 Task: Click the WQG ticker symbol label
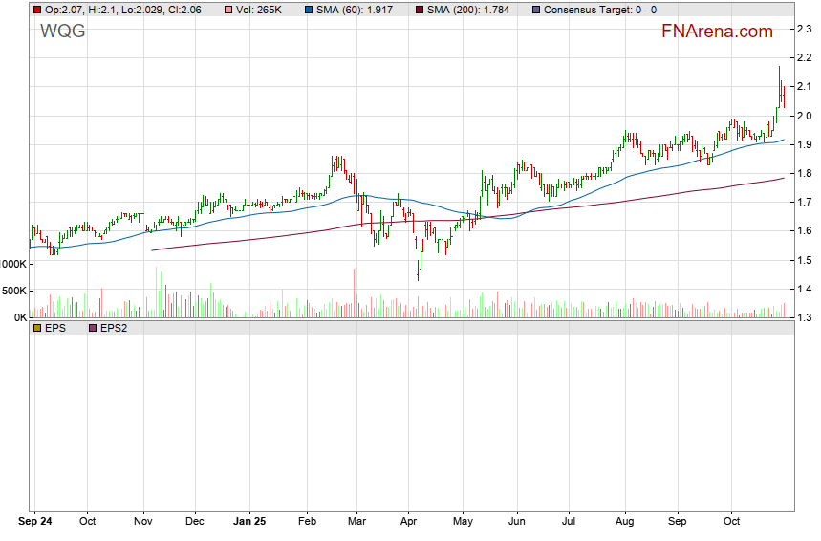pos(62,32)
